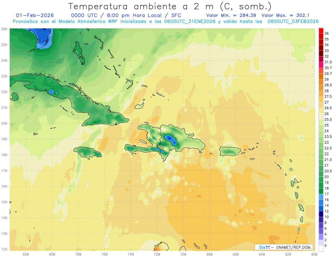Click legend value '27.5'
Image resolution: width=334 pixels, height=258 pixels.
[328, 97]
